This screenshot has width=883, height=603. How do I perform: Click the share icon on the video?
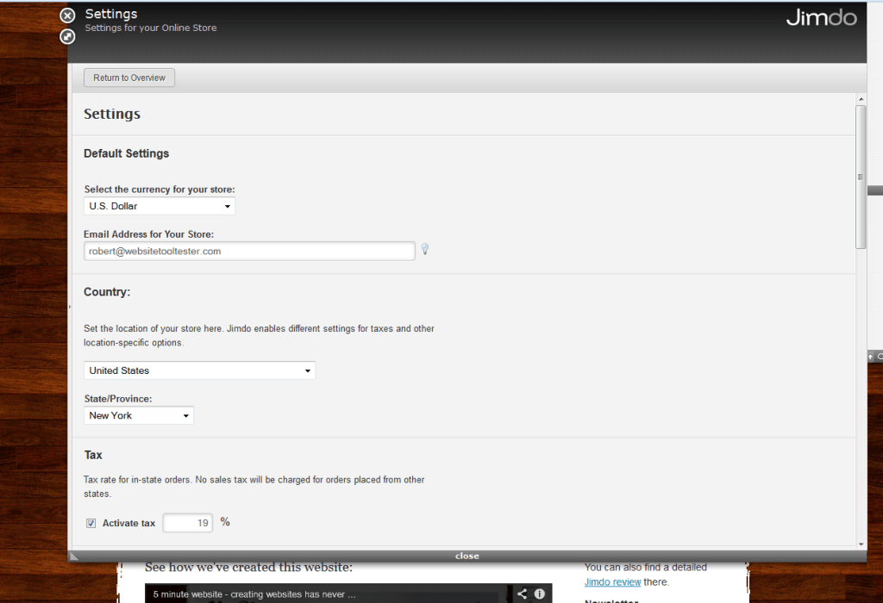522,594
